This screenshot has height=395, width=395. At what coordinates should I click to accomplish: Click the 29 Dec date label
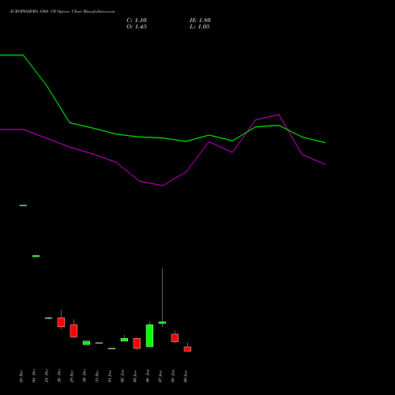pyautogui.click(x=72, y=376)
